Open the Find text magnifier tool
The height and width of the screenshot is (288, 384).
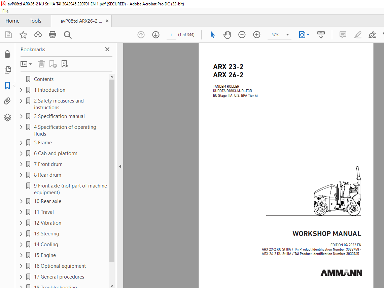pos(68,35)
